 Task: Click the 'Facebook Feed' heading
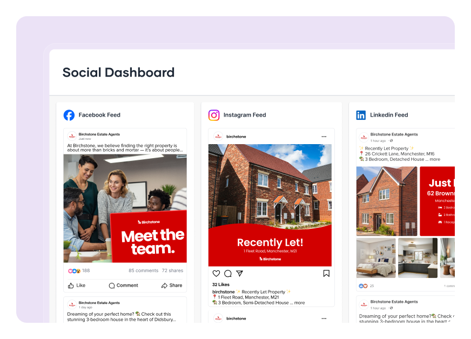pos(99,115)
